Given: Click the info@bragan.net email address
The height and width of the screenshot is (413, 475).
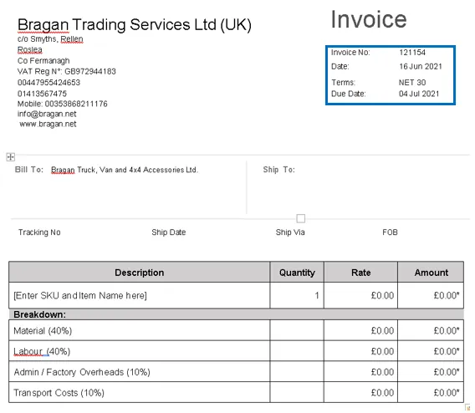Looking at the screenshot, I should click(47, 114).
